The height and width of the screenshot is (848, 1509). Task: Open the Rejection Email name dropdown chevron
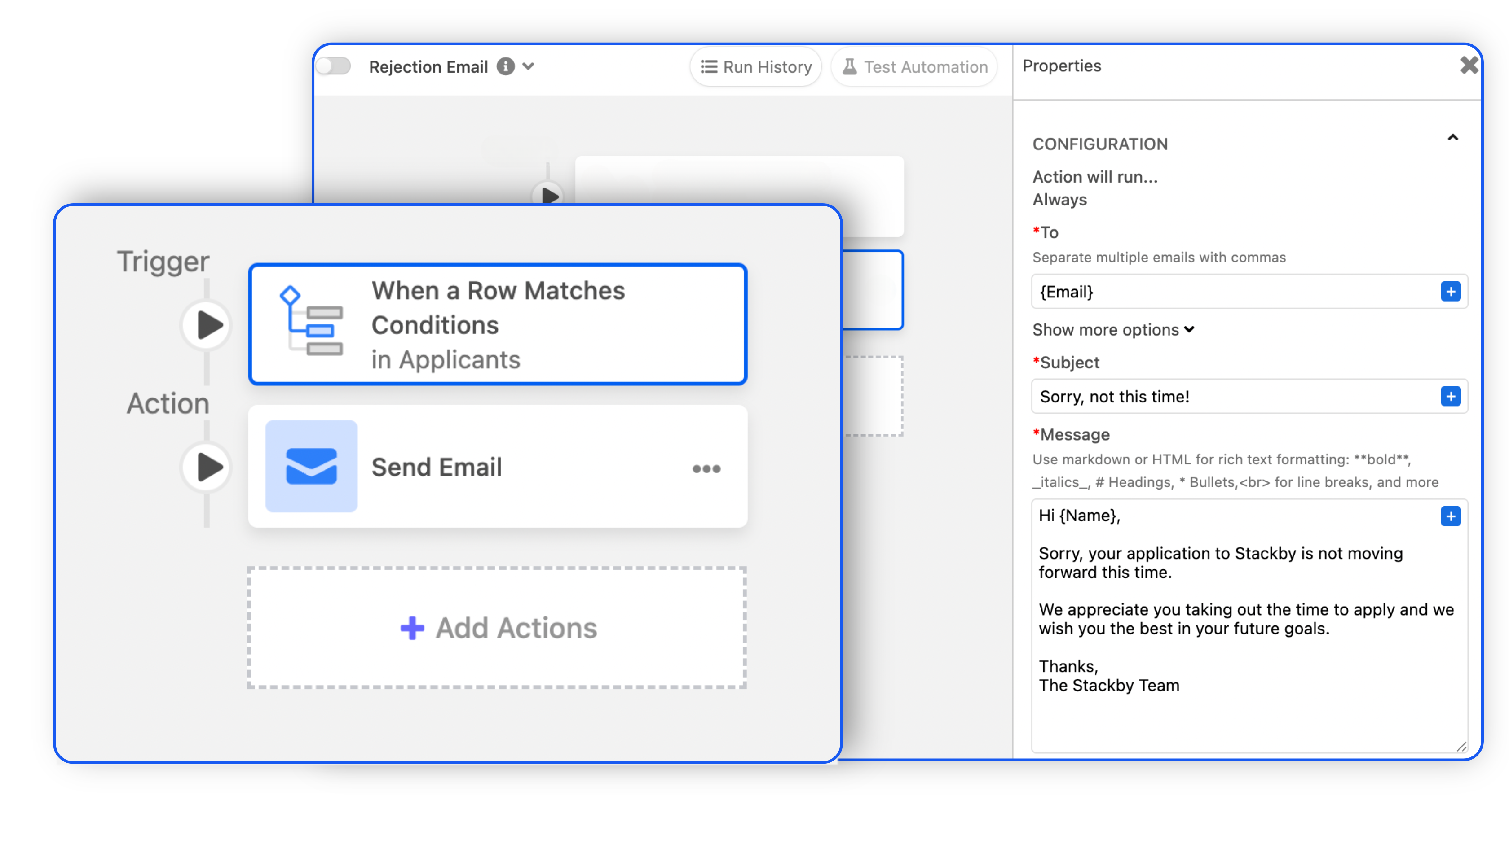pos(529,67)
